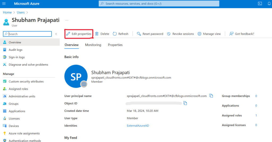The width and height of the screenshot is (272, 142).
Task: Click the Group memberships count 0
Action: [256, 96]
